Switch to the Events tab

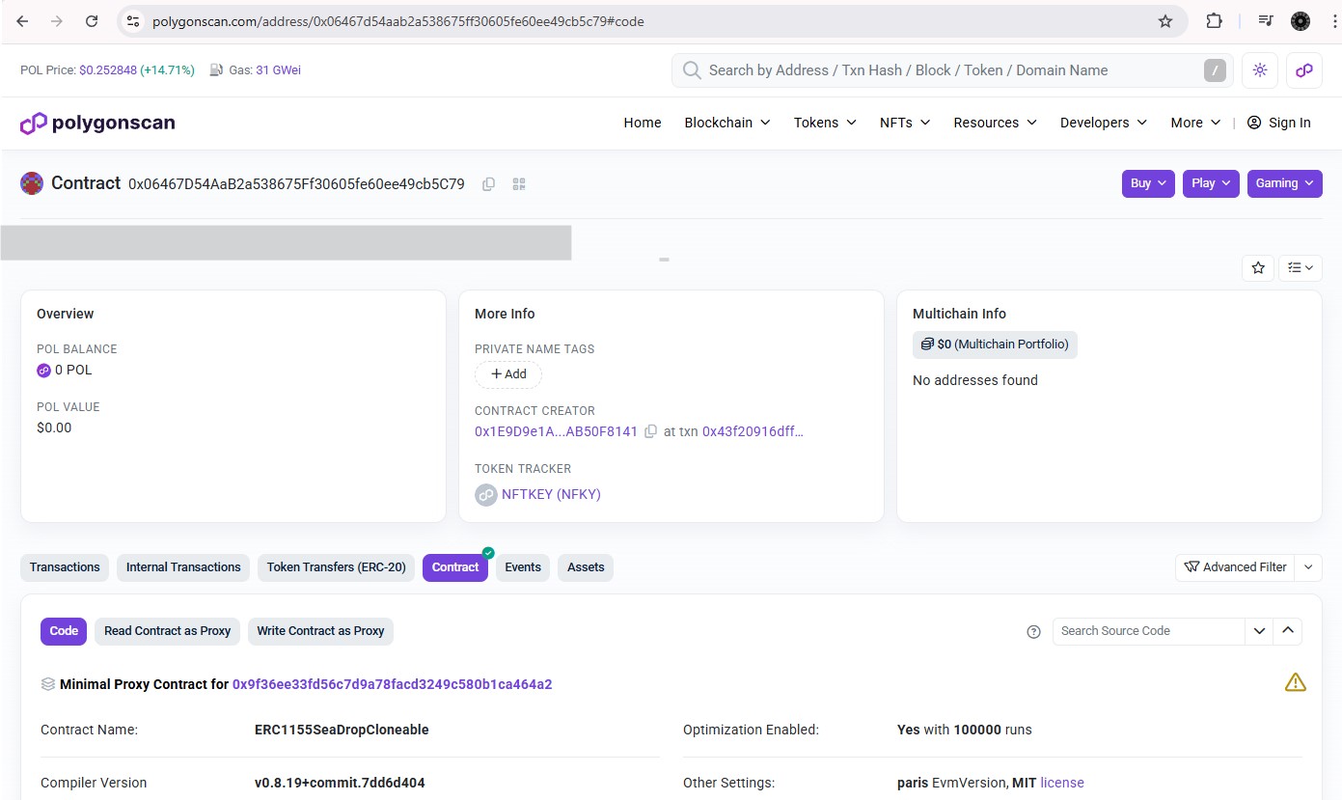tap(523, 567)
